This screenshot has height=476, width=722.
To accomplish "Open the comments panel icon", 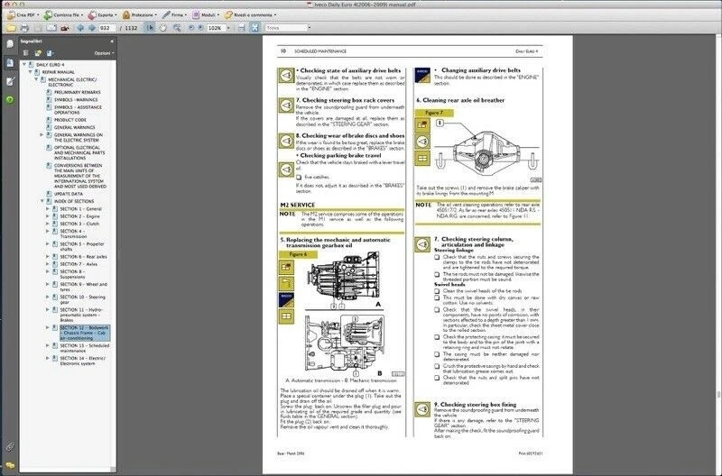I will click(10, 465).
